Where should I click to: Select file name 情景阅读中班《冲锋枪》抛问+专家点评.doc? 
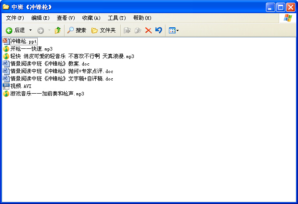pos(61,71)
